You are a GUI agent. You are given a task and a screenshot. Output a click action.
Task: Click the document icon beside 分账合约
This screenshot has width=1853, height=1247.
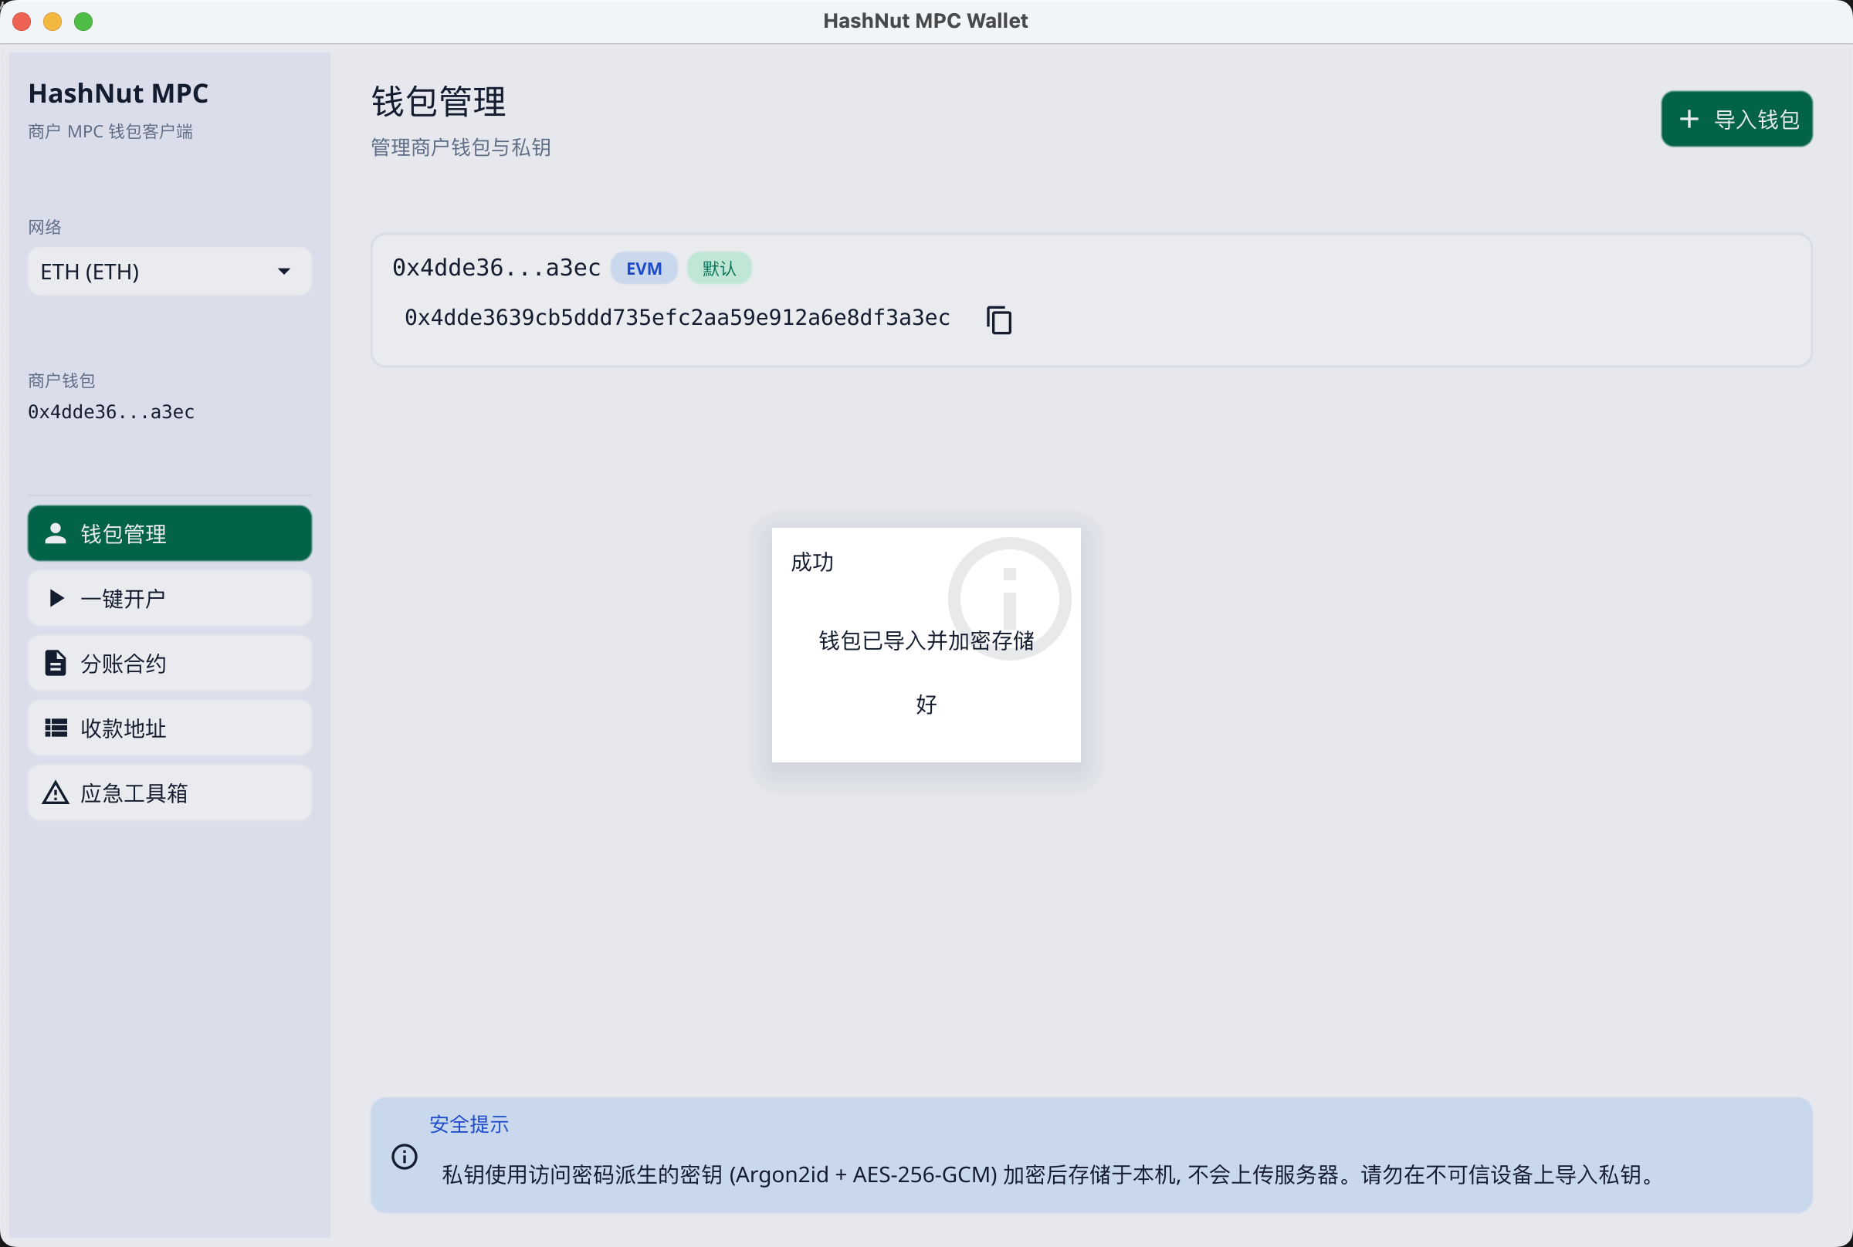[55, 662]
